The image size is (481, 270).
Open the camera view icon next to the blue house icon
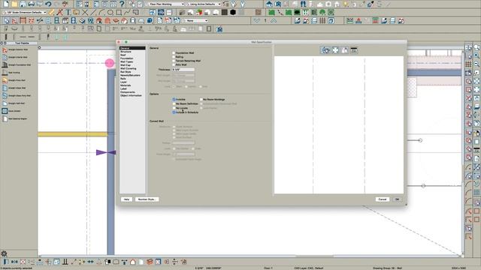click(278, 4)
